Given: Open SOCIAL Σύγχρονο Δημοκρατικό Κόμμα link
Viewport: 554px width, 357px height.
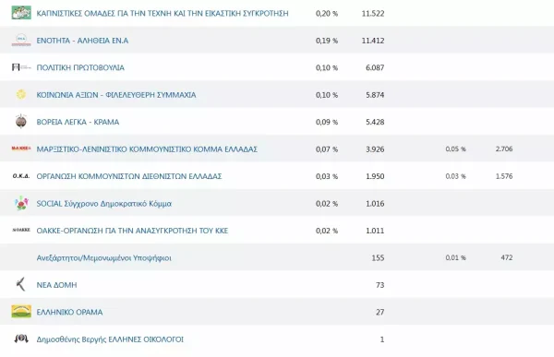Looking at the screenshot, I should pyautogui.click(x=103, y=203).
